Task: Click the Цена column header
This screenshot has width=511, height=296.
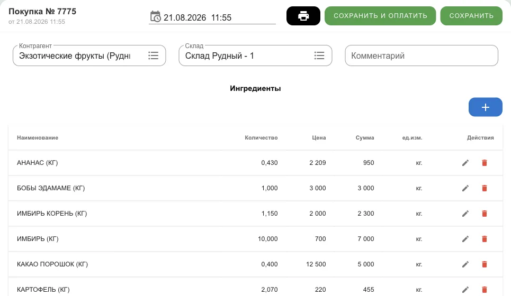Action: (x=319, y=137)
